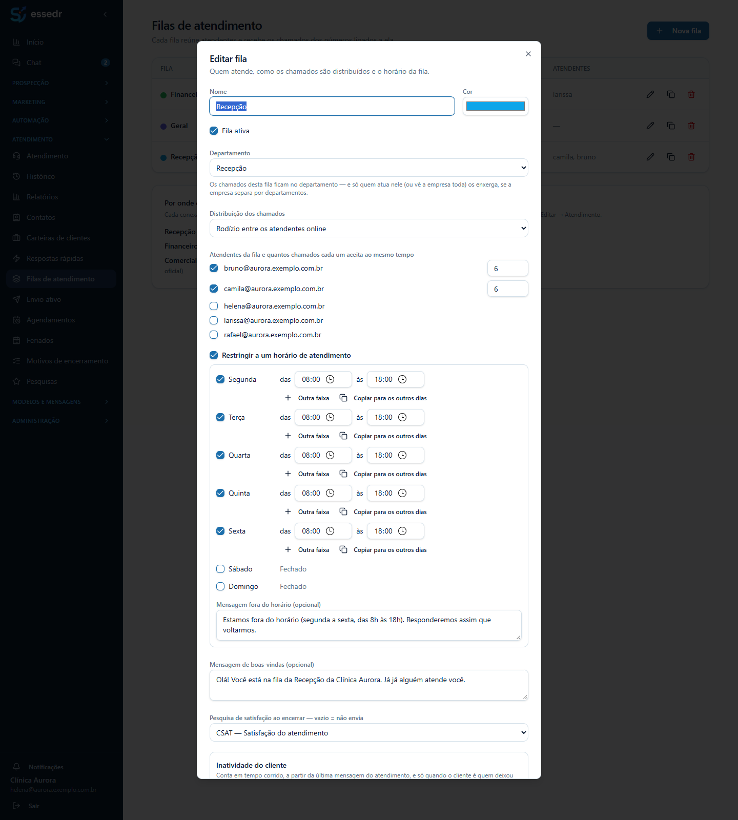Open Notificações bell in the sidebar

(16, 767)
